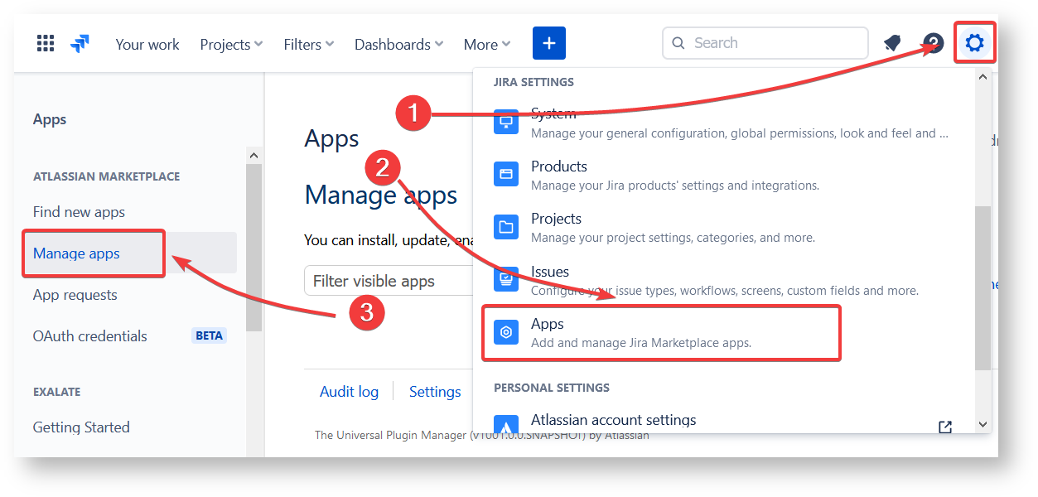This screenshot has width=1038, height=497.
Task: Open the settings gear icon
Action: (974, 43)
